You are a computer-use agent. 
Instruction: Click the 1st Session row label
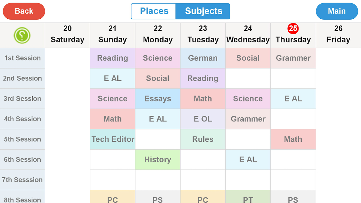pyautogui.click(x=22, y=58)
